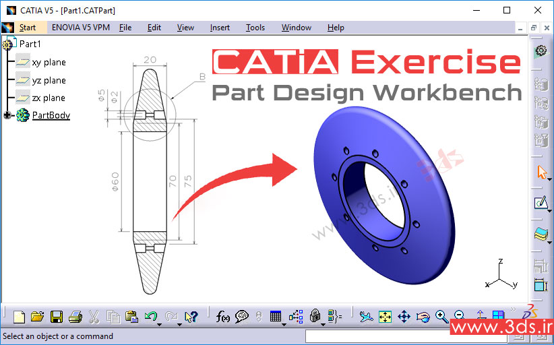Screen dimensions: 554x345
Task: Choose the orange Select arrow tool
Action: click(x=541, y=172)
